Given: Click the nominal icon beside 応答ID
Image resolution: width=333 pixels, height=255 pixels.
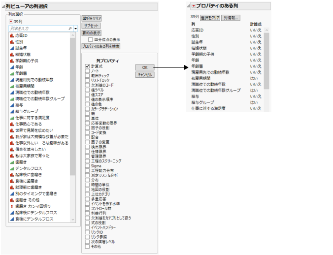Looking at the screenshot, I should click(x=12, y=35).
